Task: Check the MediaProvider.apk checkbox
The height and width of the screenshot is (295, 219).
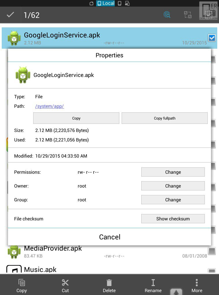Action: [x=212, y=251]
